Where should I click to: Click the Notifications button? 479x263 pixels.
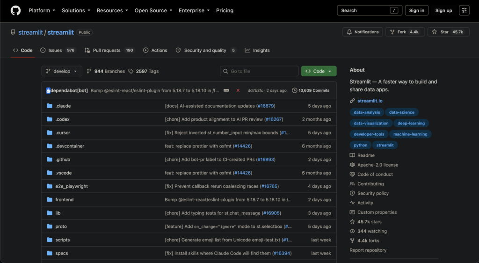363,32
